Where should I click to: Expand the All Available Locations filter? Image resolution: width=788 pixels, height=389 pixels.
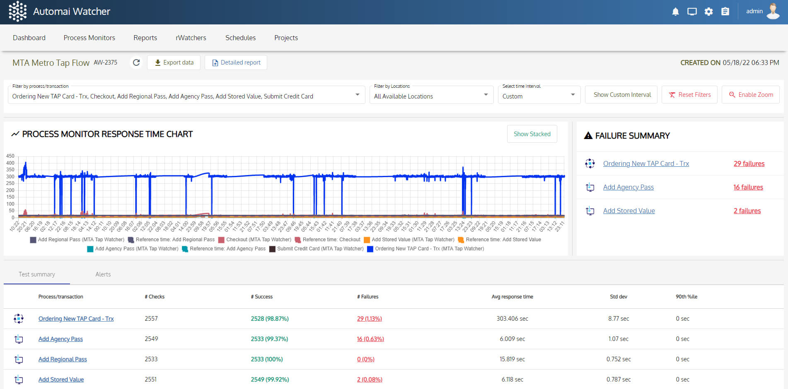485,95
